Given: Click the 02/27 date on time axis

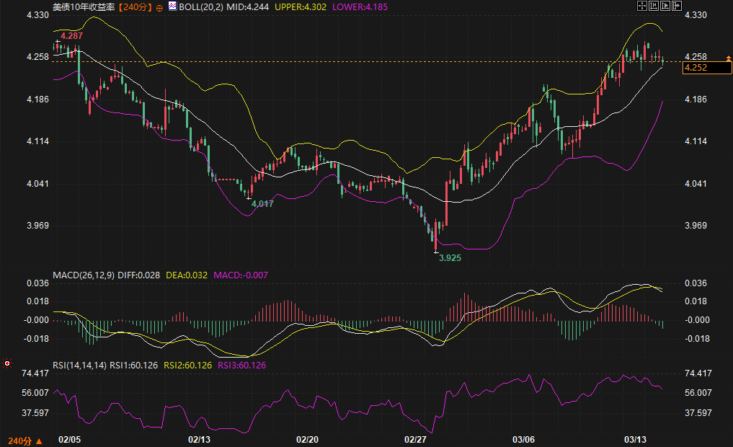Looking at the screenshot, I should [x=415, y=439].
